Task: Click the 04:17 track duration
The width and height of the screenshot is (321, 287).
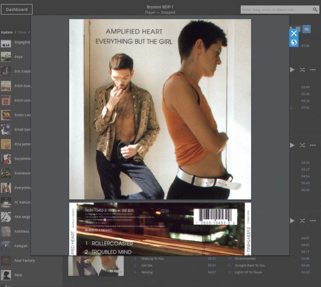Action: [305, 252]
